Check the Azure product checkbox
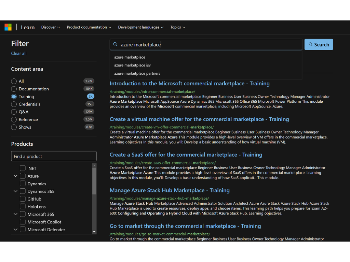350x262 pixels. (x=23, y=176)
